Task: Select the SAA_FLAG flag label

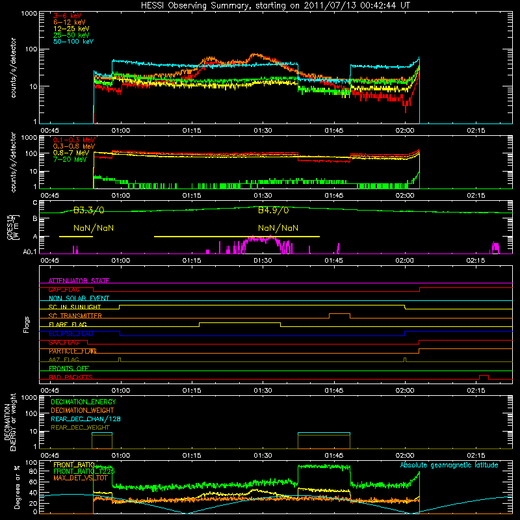Action: coord(64,342)
